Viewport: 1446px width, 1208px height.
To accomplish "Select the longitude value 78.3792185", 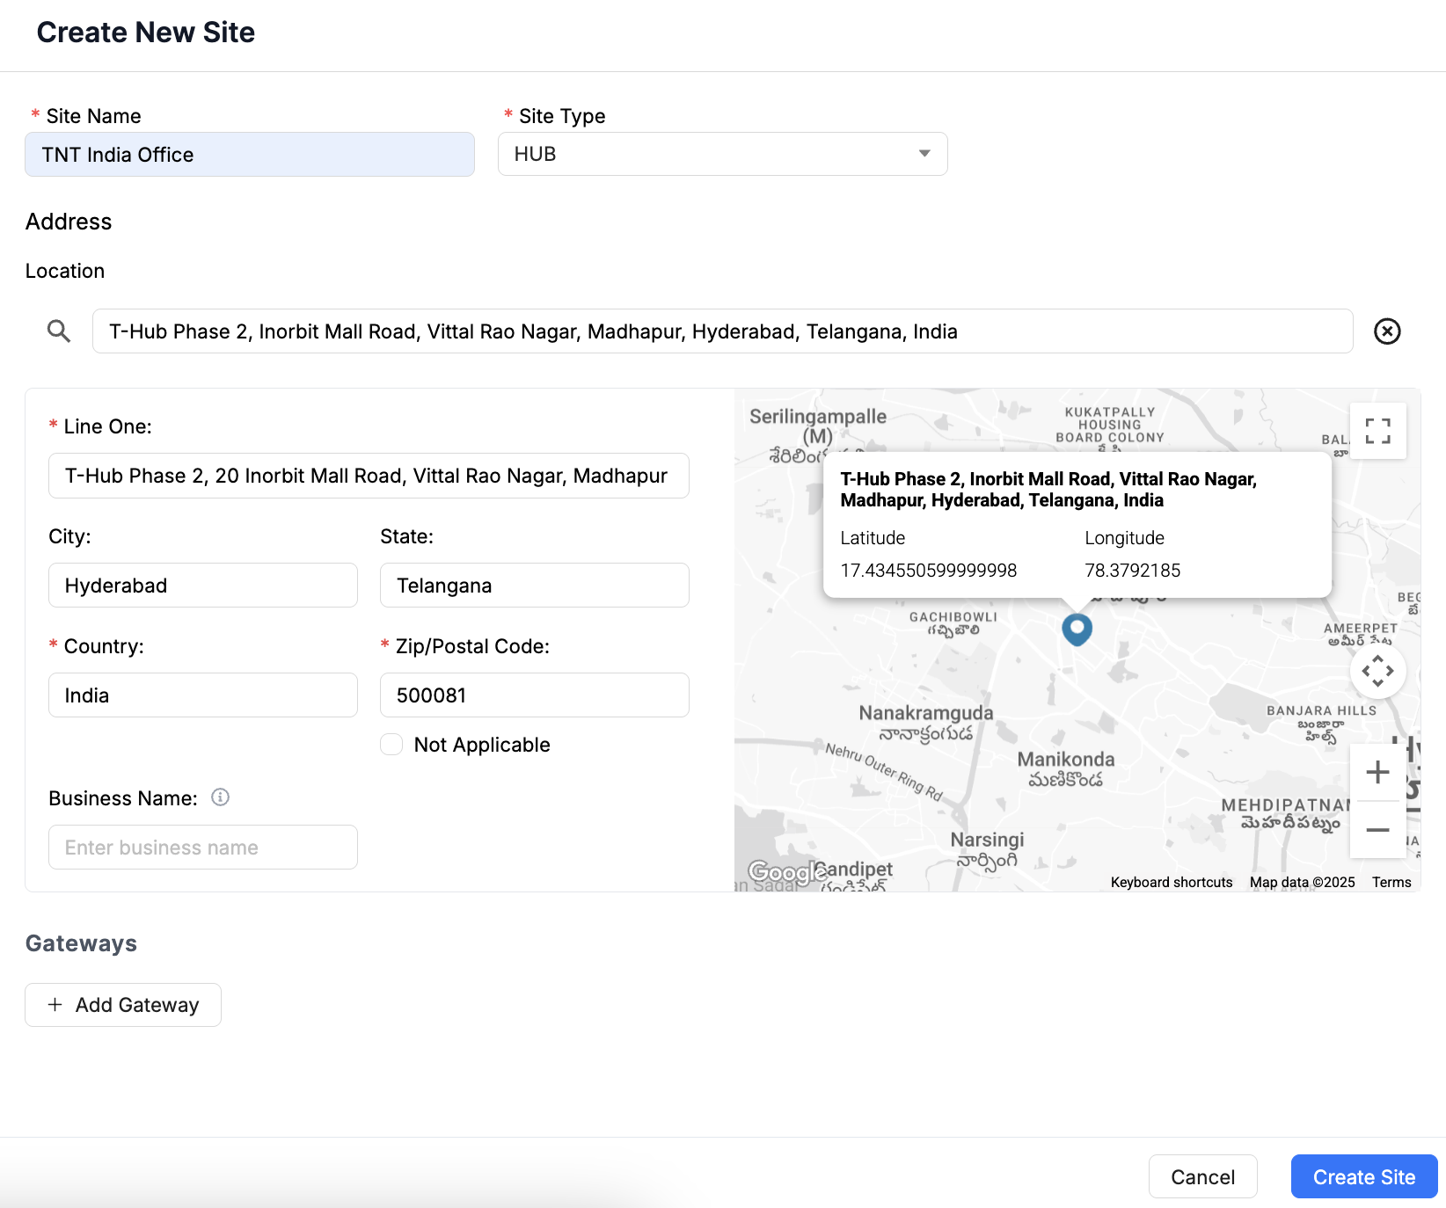I will [1133, 571].
